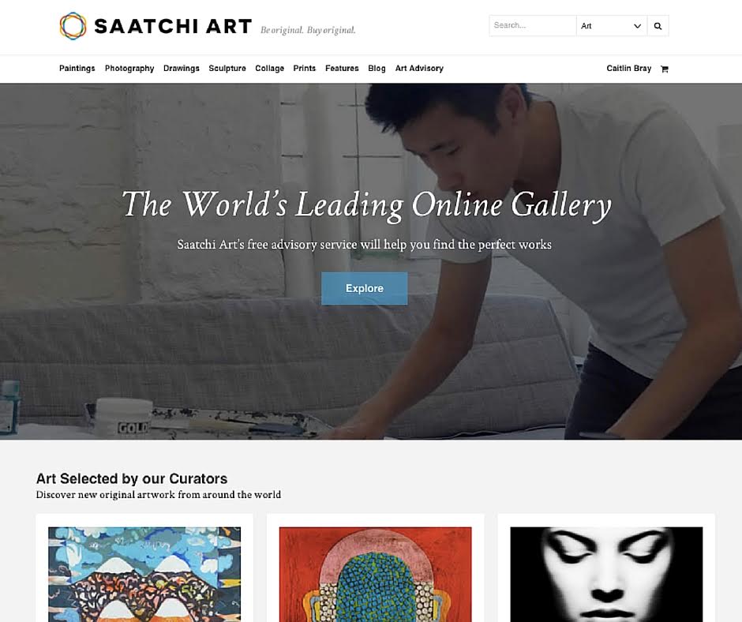
Task: Open the Photography menu
Action: 129,68
